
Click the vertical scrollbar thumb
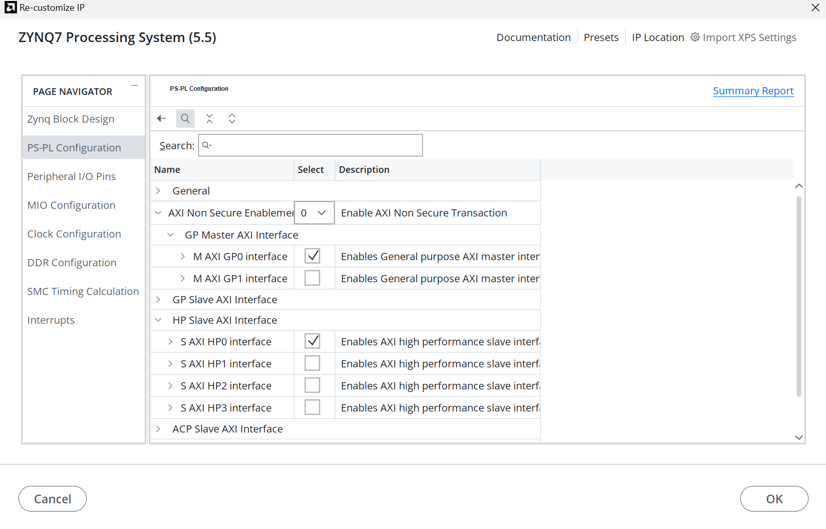click(799, 296)
